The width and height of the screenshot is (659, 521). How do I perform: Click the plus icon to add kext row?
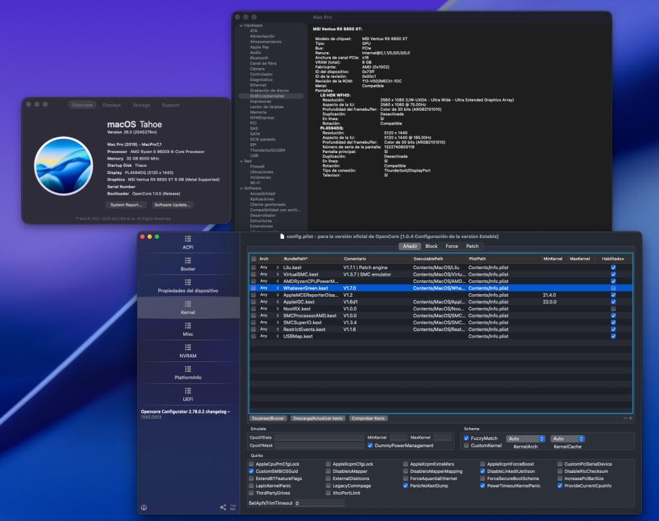631,418
